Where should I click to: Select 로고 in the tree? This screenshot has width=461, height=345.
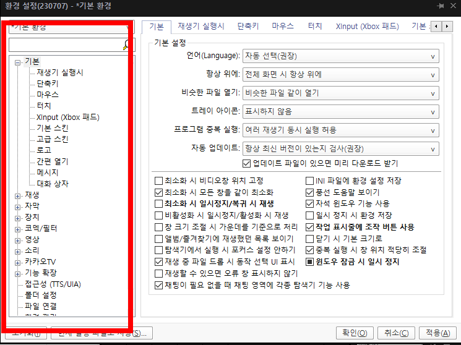[44, 150]
